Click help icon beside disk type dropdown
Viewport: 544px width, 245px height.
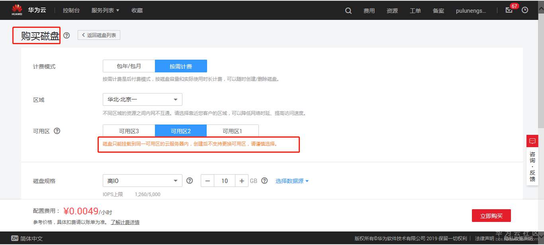pos(190,181)
